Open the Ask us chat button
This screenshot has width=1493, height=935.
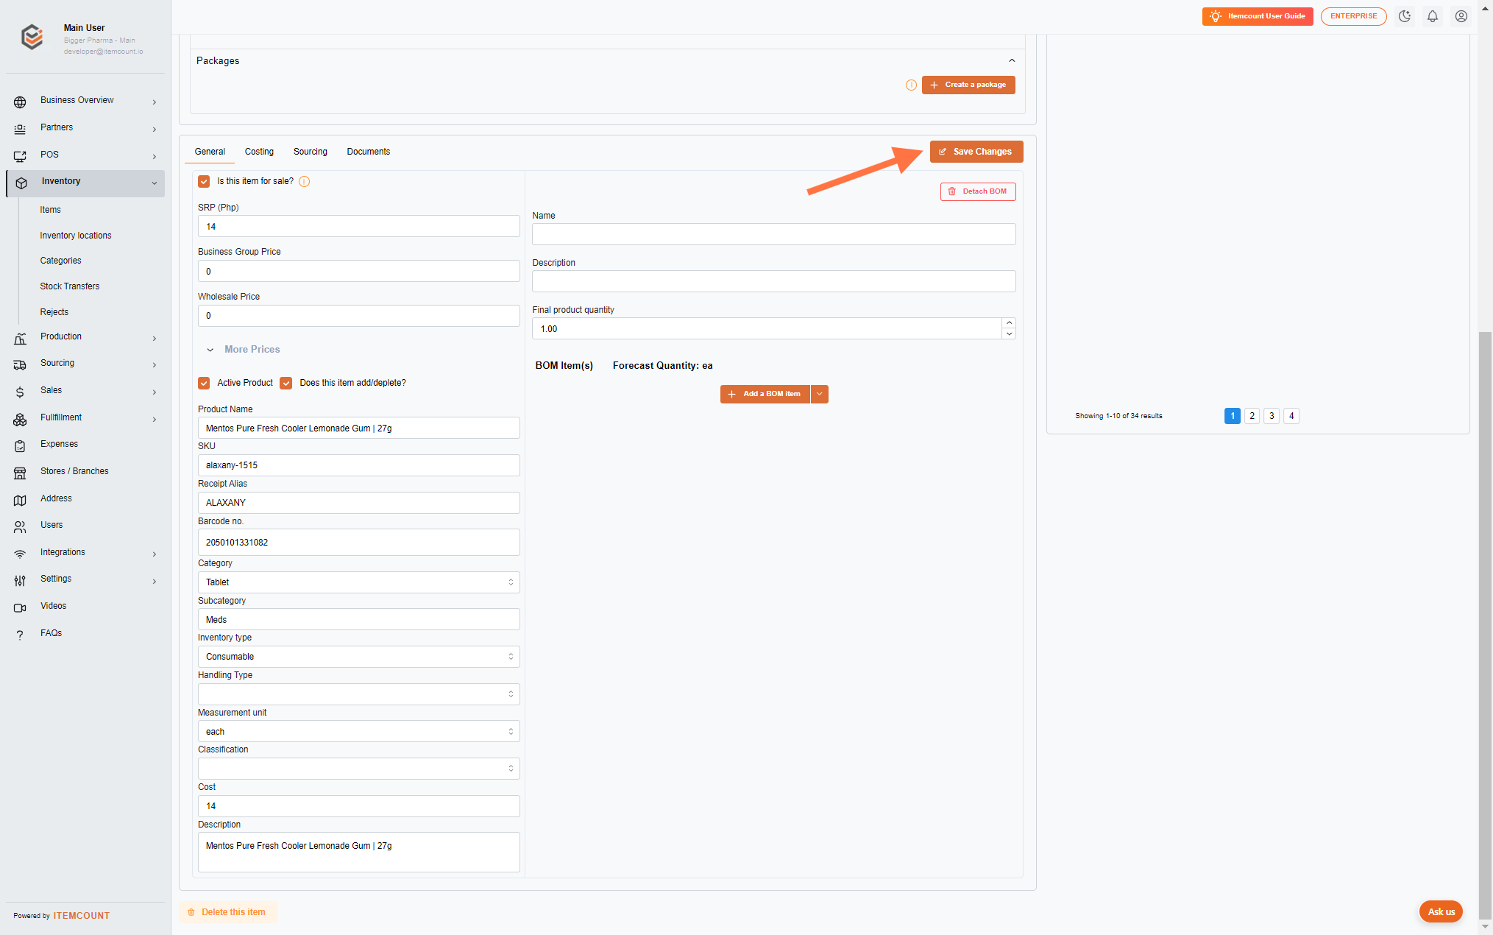click(x=1441, y=911)
